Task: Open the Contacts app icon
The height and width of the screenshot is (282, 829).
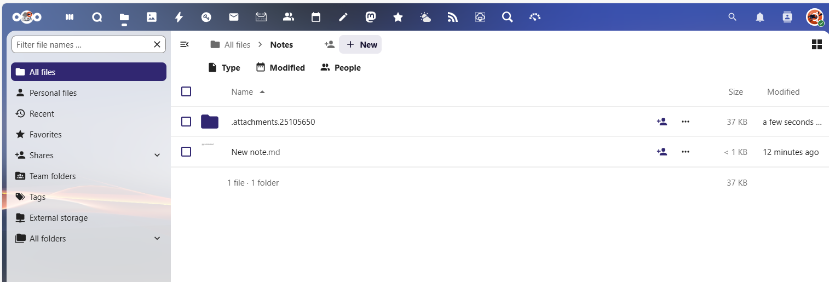Action: point(289,17)
